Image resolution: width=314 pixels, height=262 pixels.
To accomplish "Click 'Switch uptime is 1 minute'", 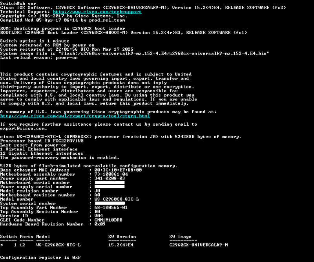I will click(x=35, y=41).
